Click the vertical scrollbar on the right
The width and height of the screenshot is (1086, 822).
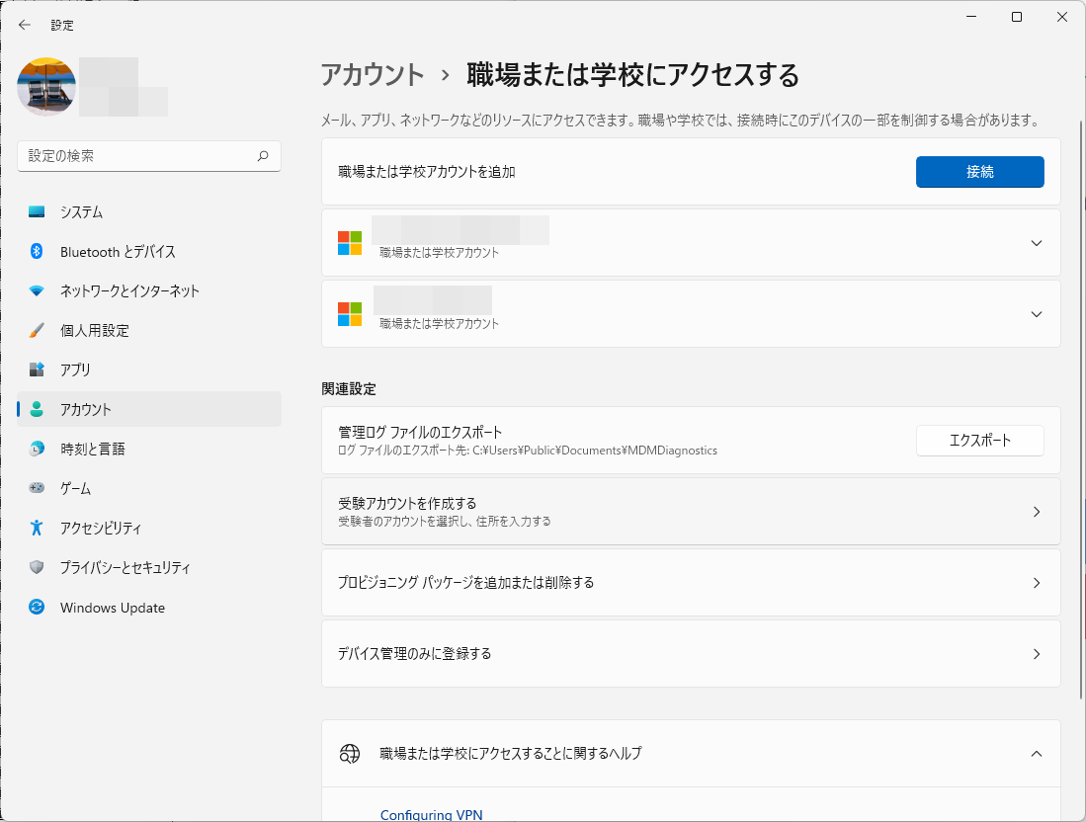[1079, 296]
